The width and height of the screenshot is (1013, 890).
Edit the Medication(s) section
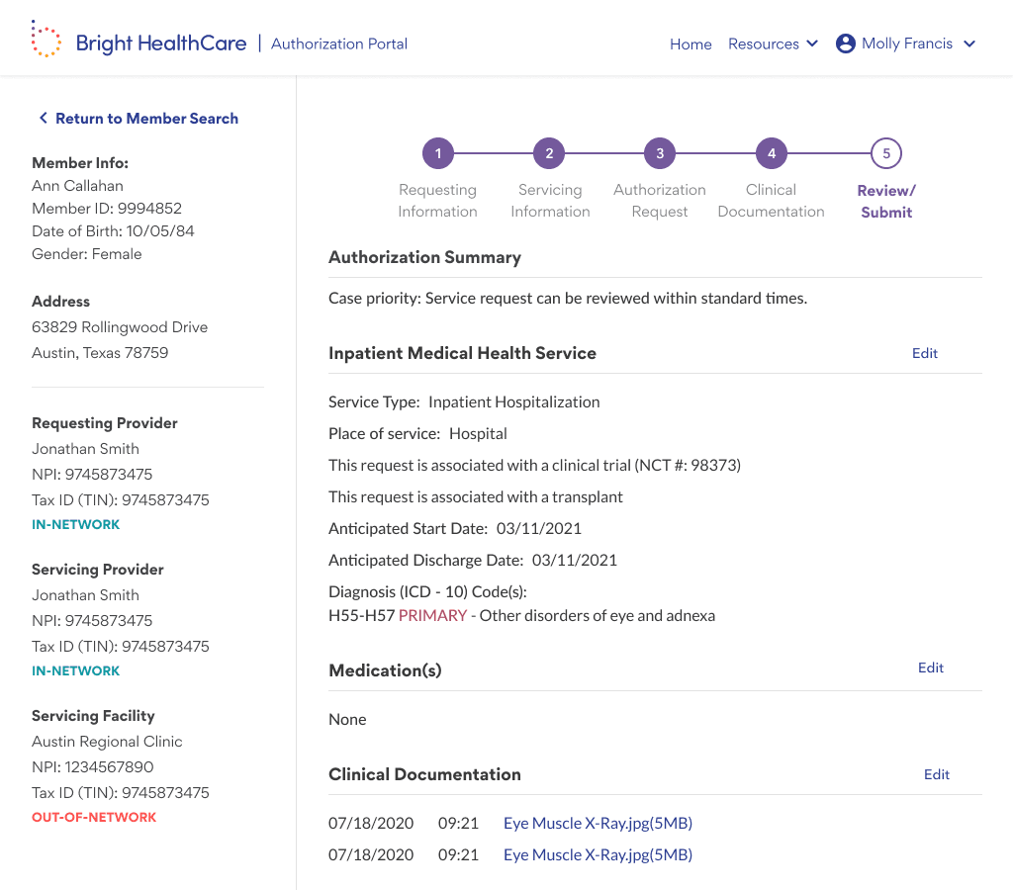pos(930,667)
